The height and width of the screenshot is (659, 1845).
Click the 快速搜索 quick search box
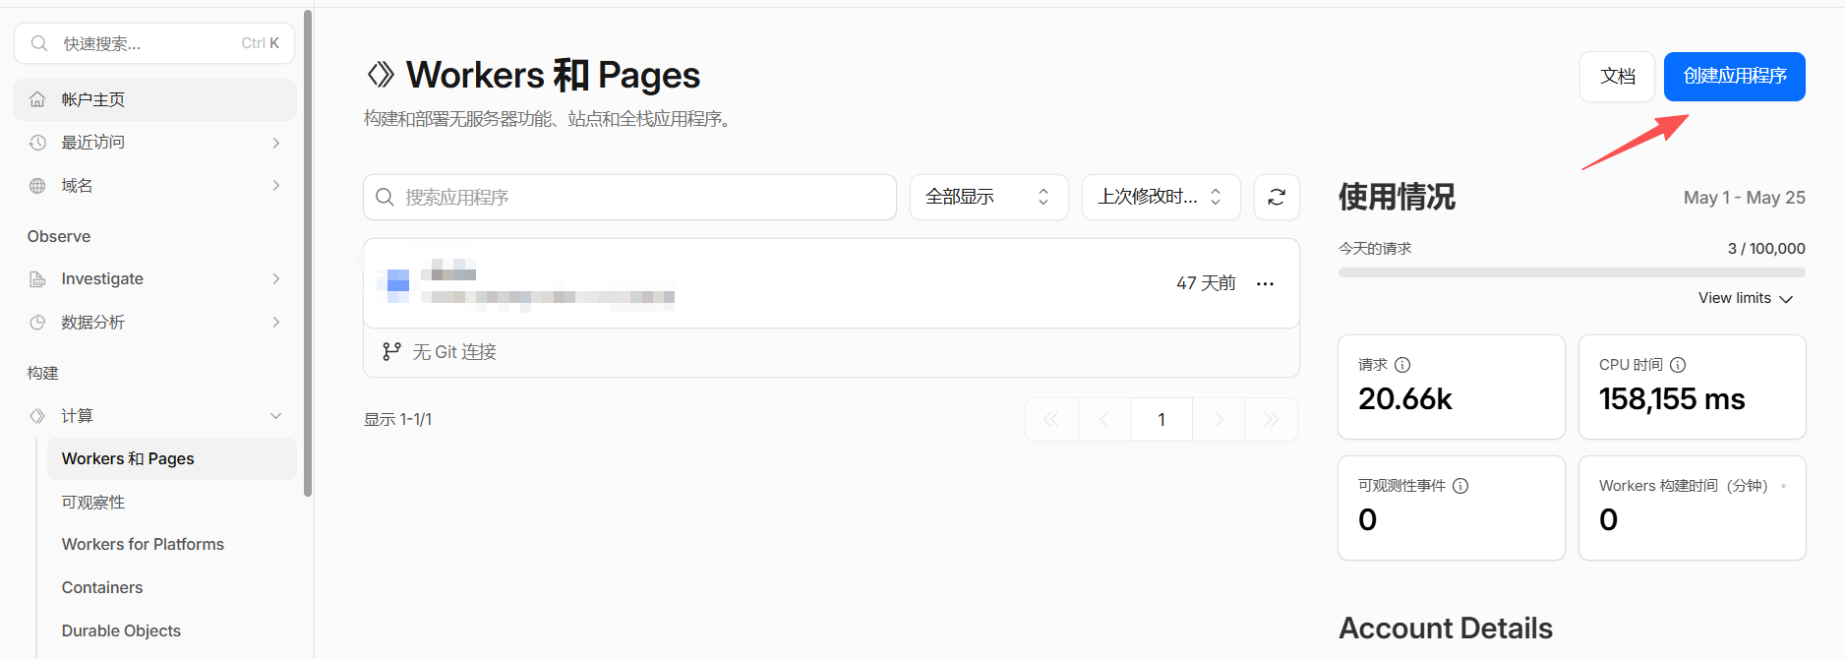(154, 43)
